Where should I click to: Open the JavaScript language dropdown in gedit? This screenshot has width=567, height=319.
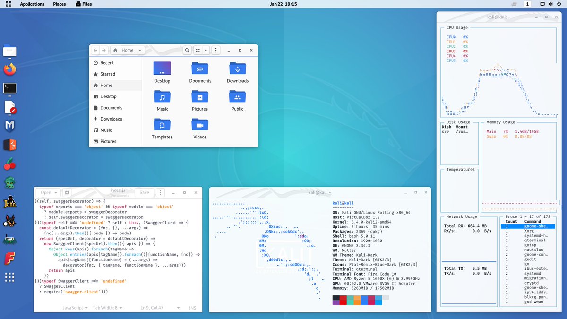click(74, 308)
